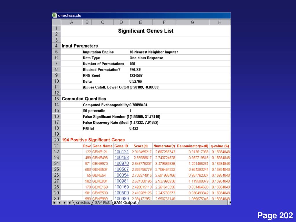Open gene ID link 100498

pos(122,158)
